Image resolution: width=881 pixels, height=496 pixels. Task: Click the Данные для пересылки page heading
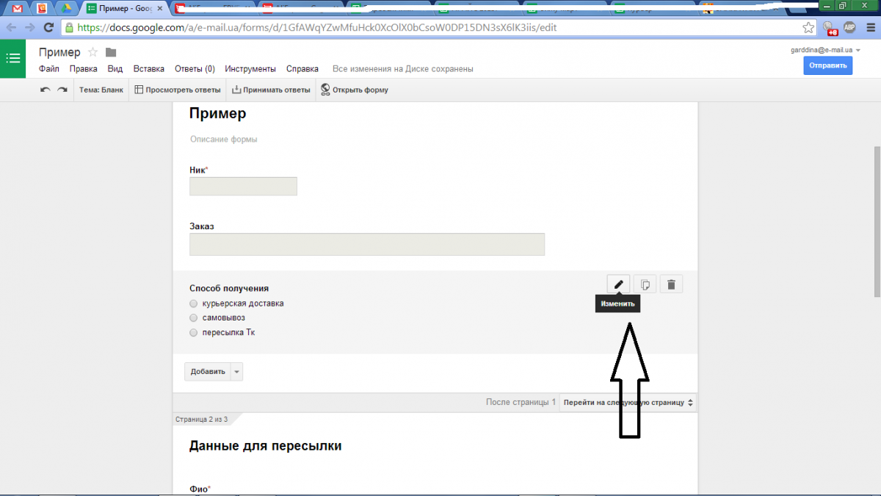266,446
